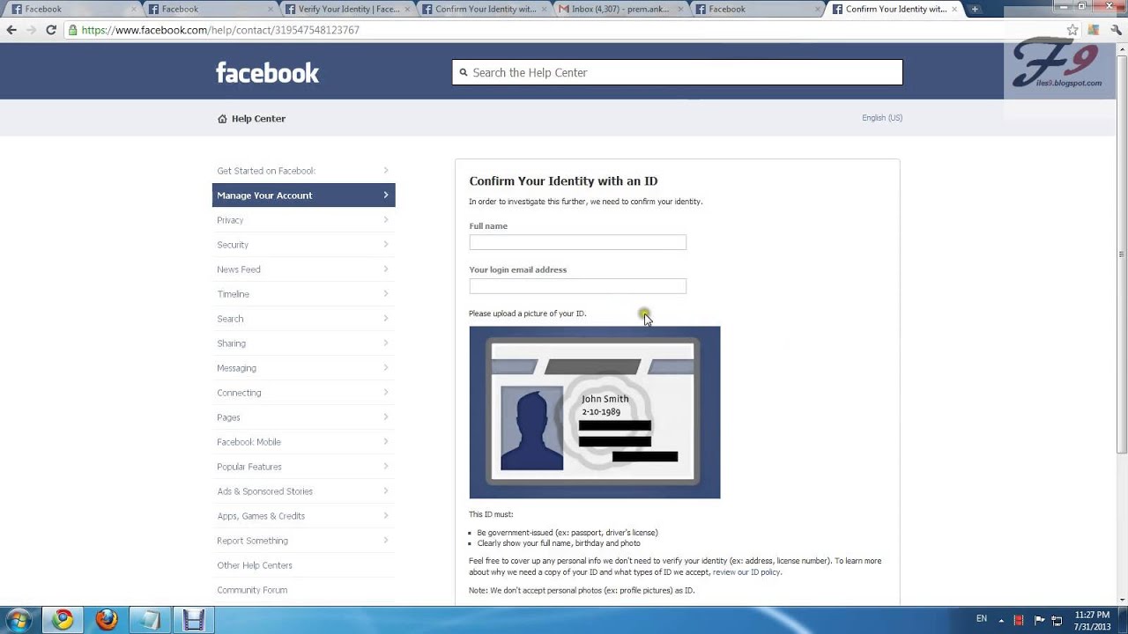This screenshot has width=1128, height=634.
Task: Click the browser address bar URL
Action: pos(220,30)
